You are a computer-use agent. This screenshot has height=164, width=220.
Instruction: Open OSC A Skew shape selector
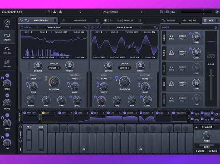(x=34, y=79)
